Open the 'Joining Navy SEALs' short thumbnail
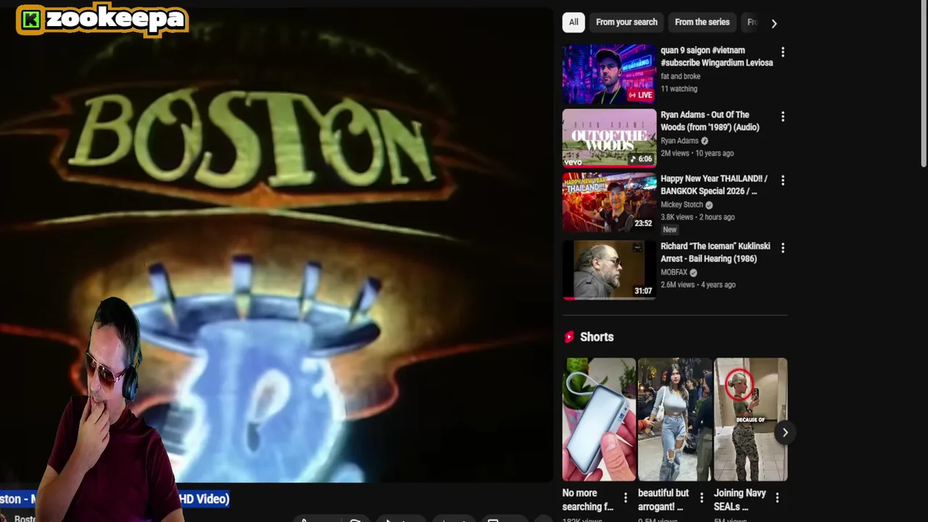 point(750,419)
